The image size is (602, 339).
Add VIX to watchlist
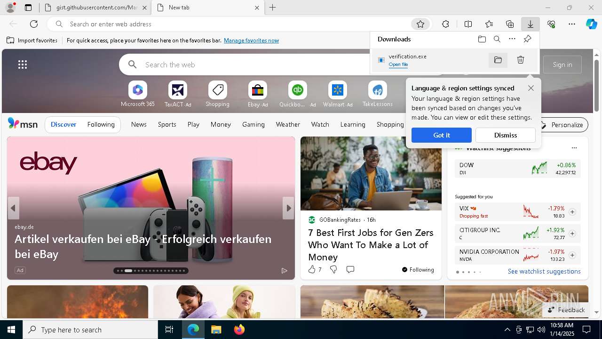[x=572, y=212]
